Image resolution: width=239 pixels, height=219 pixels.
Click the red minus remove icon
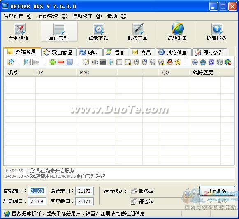click(x=61, y=62)
